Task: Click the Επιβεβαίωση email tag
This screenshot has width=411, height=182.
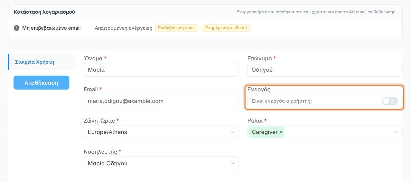Action: [x=177, y=28]
